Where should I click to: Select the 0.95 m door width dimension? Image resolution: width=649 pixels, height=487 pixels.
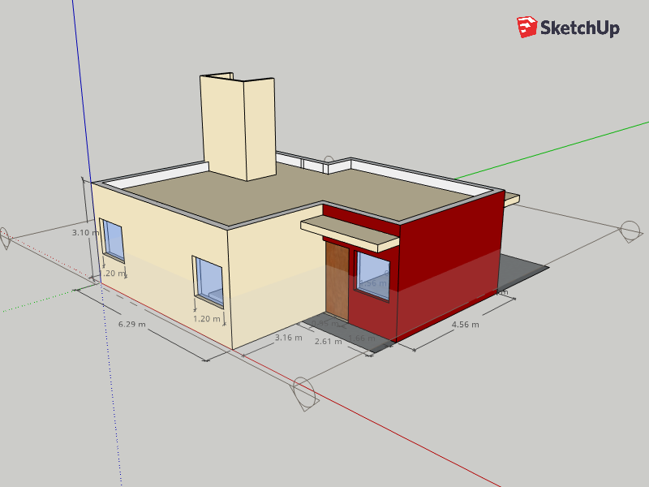[325, 323]
